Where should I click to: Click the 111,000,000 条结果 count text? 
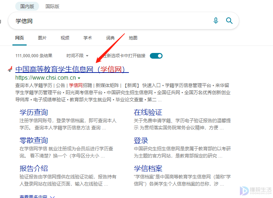(34, 56)
